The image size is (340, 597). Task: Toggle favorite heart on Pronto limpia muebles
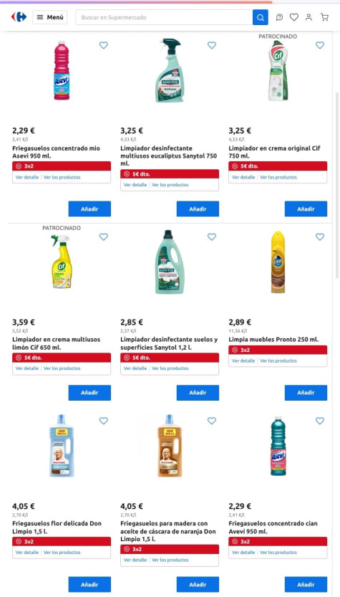pyautogui.click(x=320, y=237)
